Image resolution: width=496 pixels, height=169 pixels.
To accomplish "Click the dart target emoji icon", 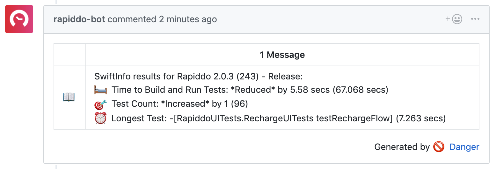I will pyautogui.click(x=101, y=104).
